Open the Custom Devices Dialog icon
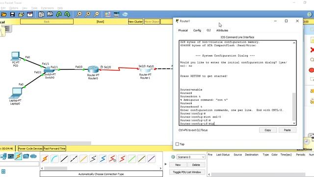The width and height of the screenshot is (314, 177). pos(116,14)
